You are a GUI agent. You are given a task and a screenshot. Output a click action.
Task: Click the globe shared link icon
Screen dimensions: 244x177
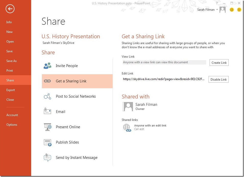point(127,128)
